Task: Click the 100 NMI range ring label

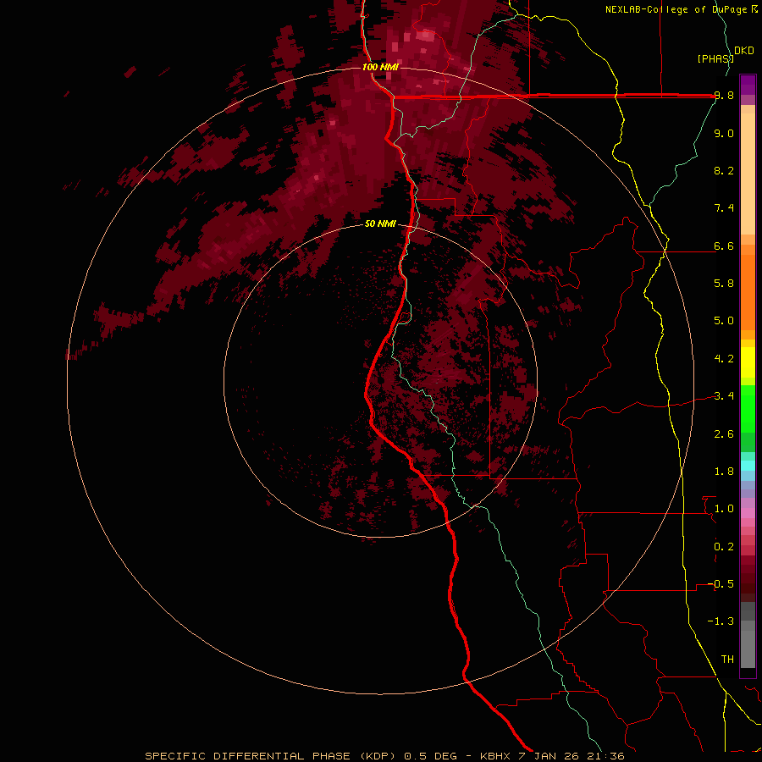Action: 380,67
